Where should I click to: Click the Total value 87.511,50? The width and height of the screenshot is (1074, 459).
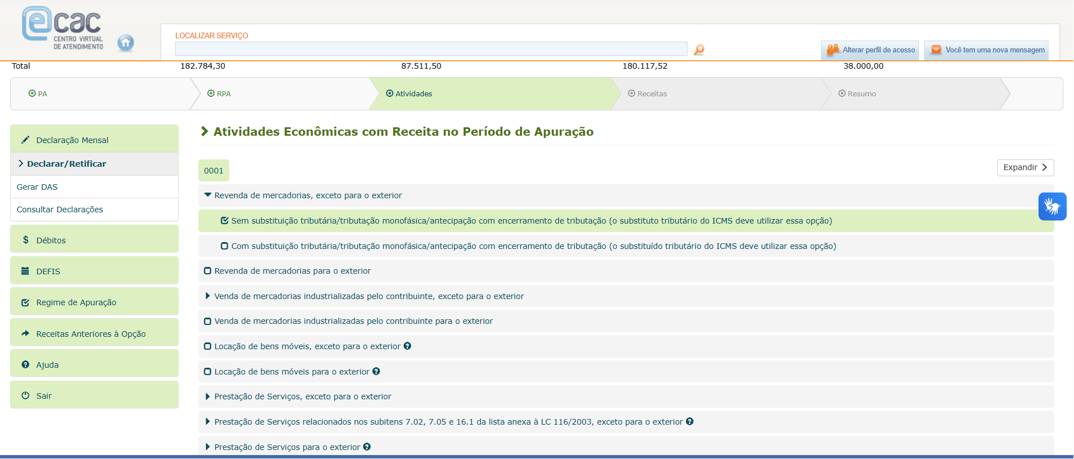coord(421,66)
